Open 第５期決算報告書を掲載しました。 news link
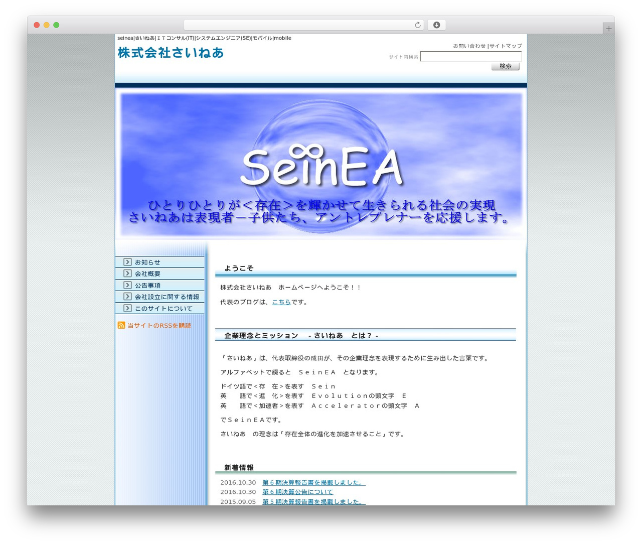This screenshot has width=642, height=544. [x=314, y=501]
